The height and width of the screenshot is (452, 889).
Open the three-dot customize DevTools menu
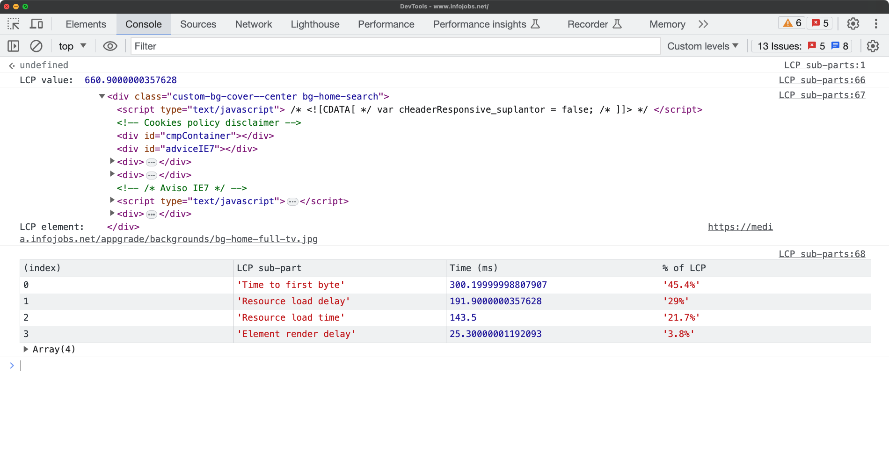876,23
